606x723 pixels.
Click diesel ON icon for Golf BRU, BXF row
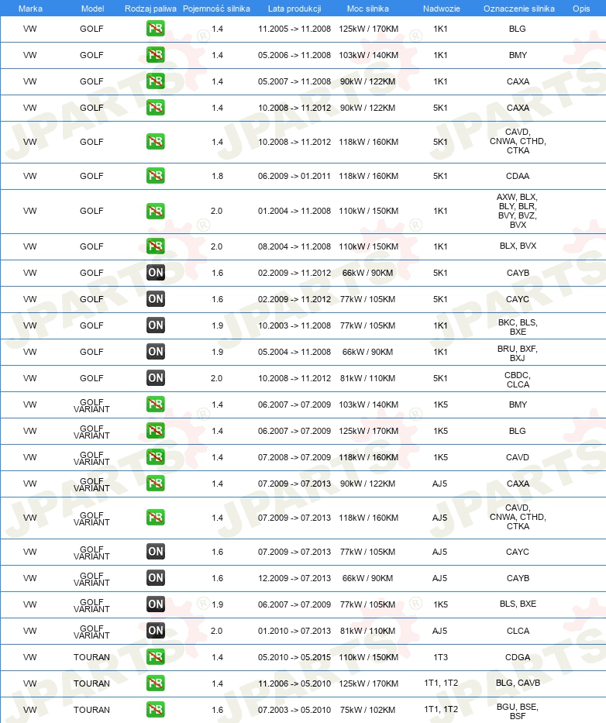point(156,352)
